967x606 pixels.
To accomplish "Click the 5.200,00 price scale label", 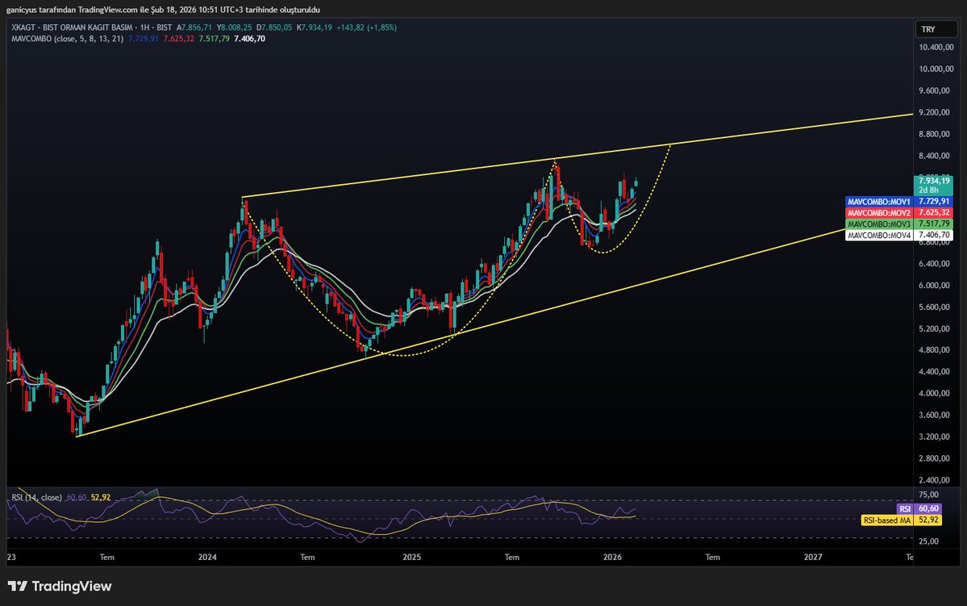I will [x=936, y=329].
